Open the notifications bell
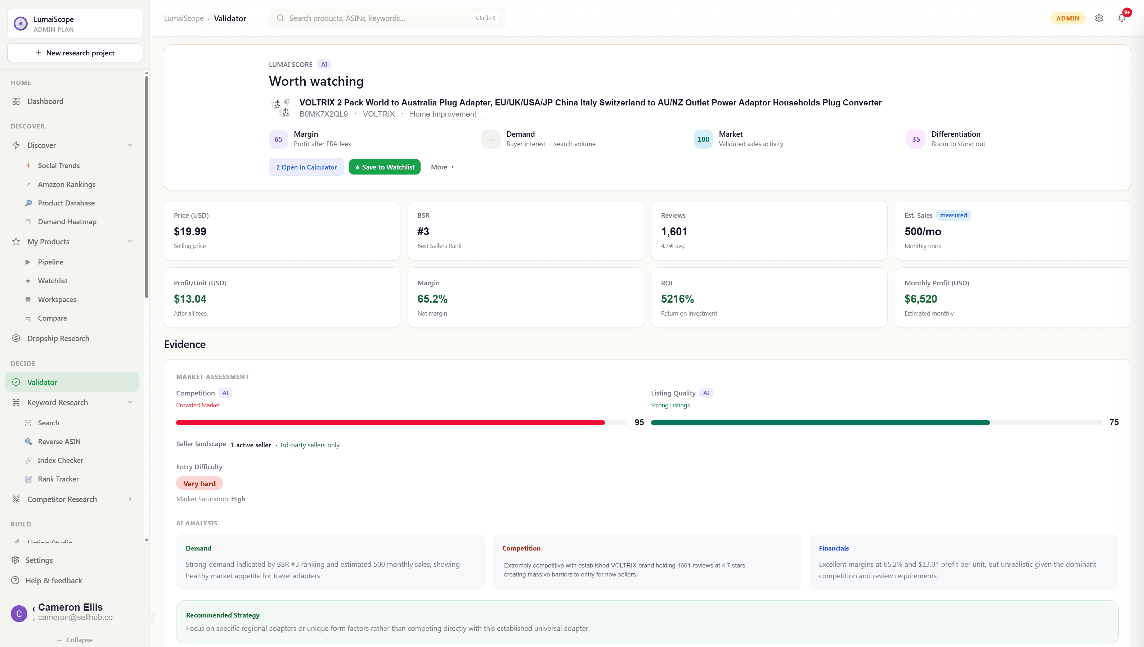The width and height of the screenshot is (1144, 647). 1121,18
